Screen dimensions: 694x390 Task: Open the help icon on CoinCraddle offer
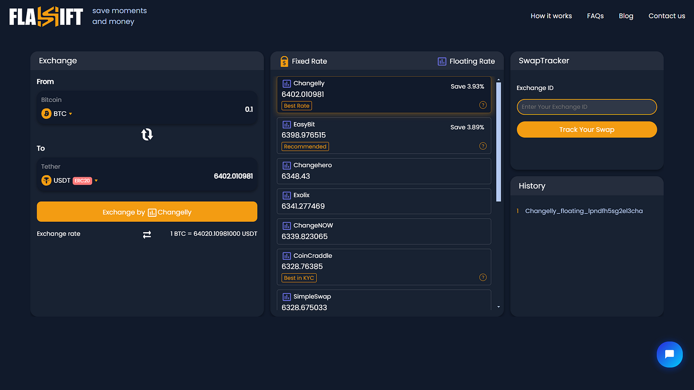tap(483, 277)
